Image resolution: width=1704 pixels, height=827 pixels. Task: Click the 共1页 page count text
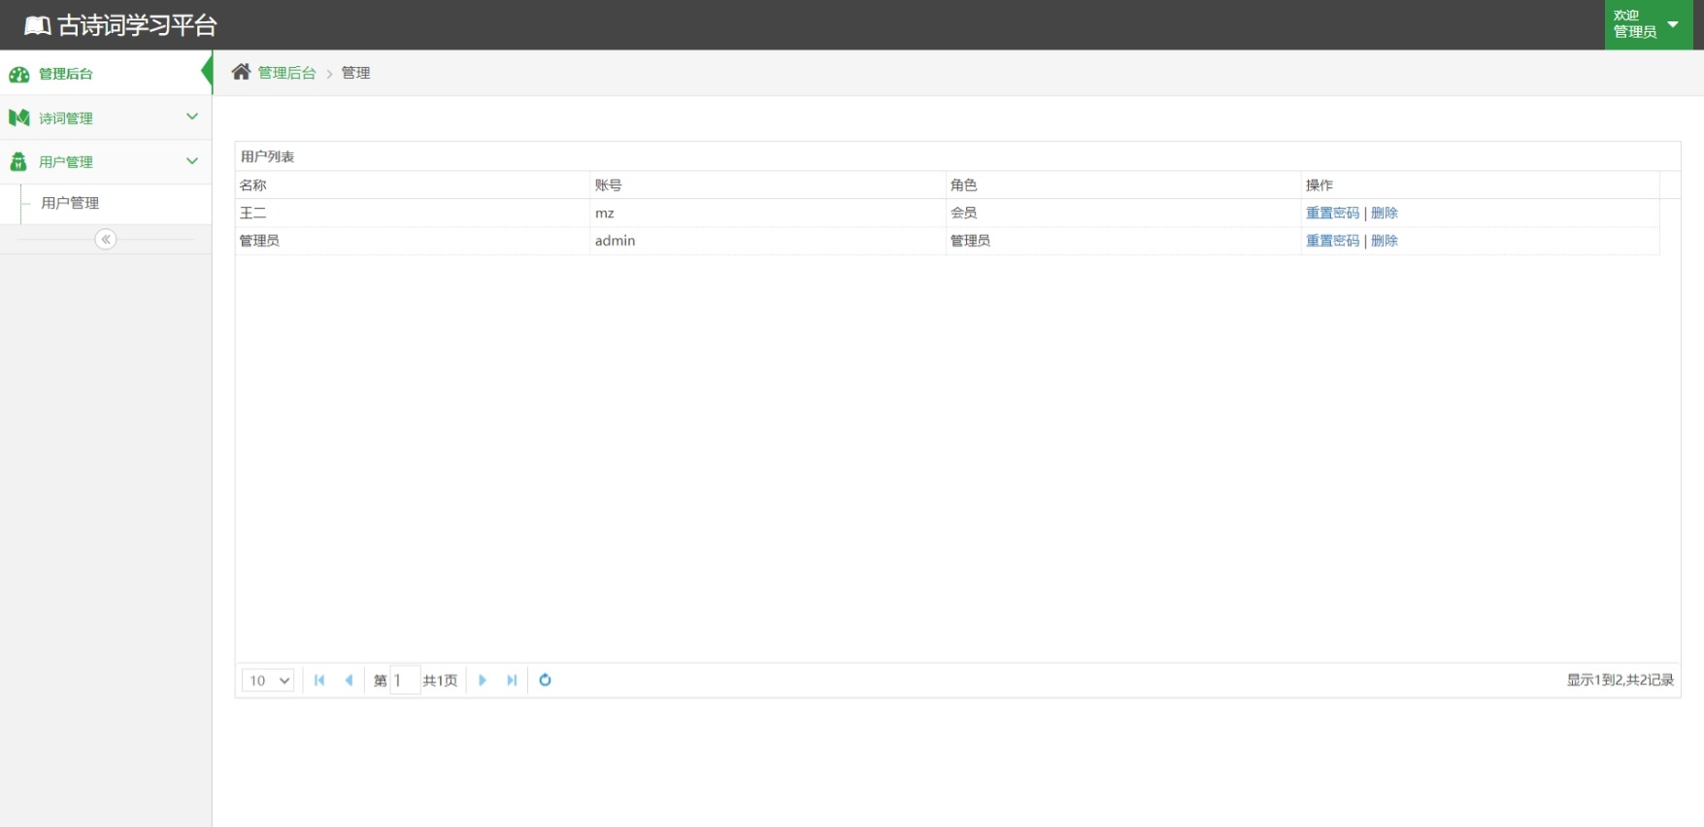click(440, 680)
